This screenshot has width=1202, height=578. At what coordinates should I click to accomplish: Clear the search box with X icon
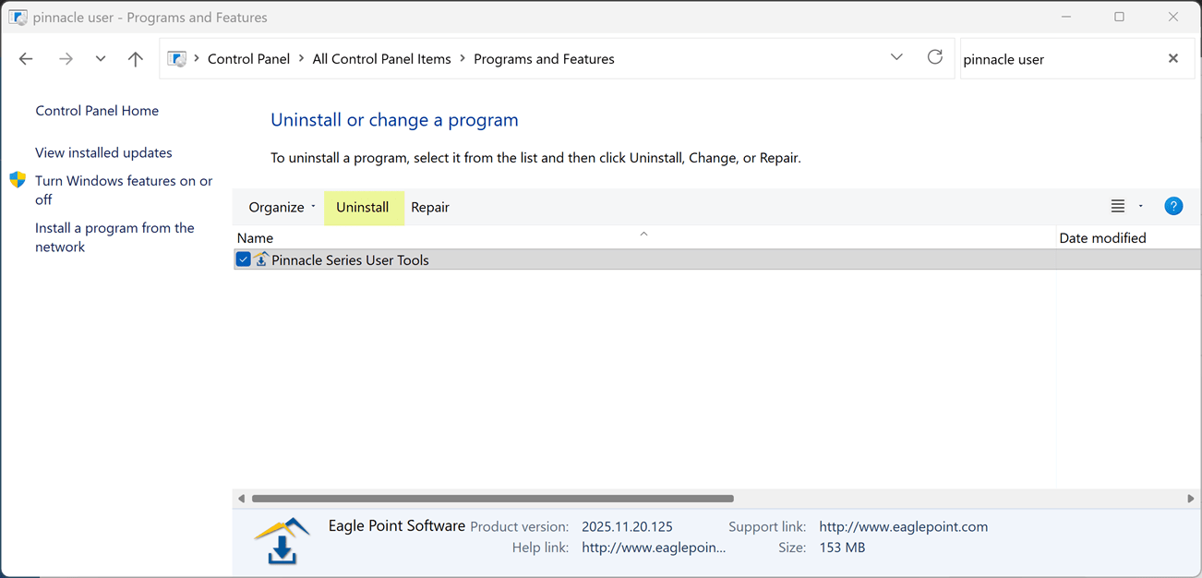(x=1173, y=58)
